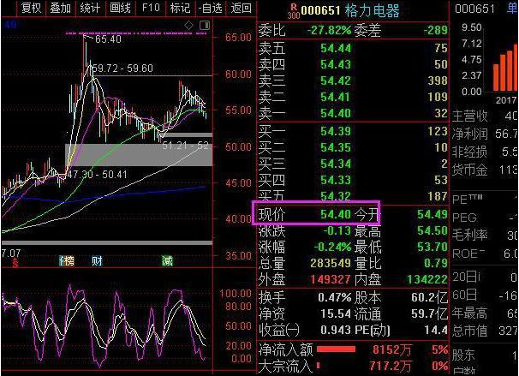Click 卖三 volume 398
The width and height of the screenshot is (519, 376).
coord(438,81)
